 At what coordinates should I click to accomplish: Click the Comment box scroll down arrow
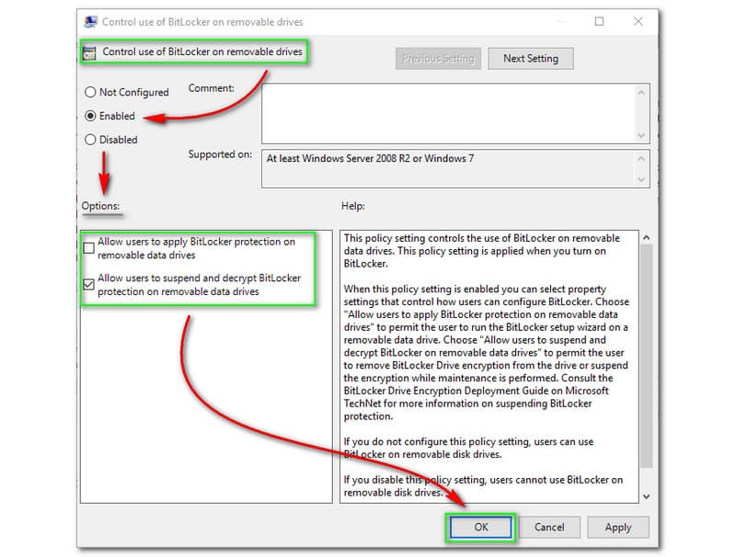coord(641,135)
